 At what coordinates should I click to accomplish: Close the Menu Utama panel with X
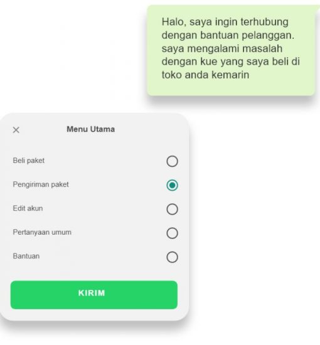[16, 130]
